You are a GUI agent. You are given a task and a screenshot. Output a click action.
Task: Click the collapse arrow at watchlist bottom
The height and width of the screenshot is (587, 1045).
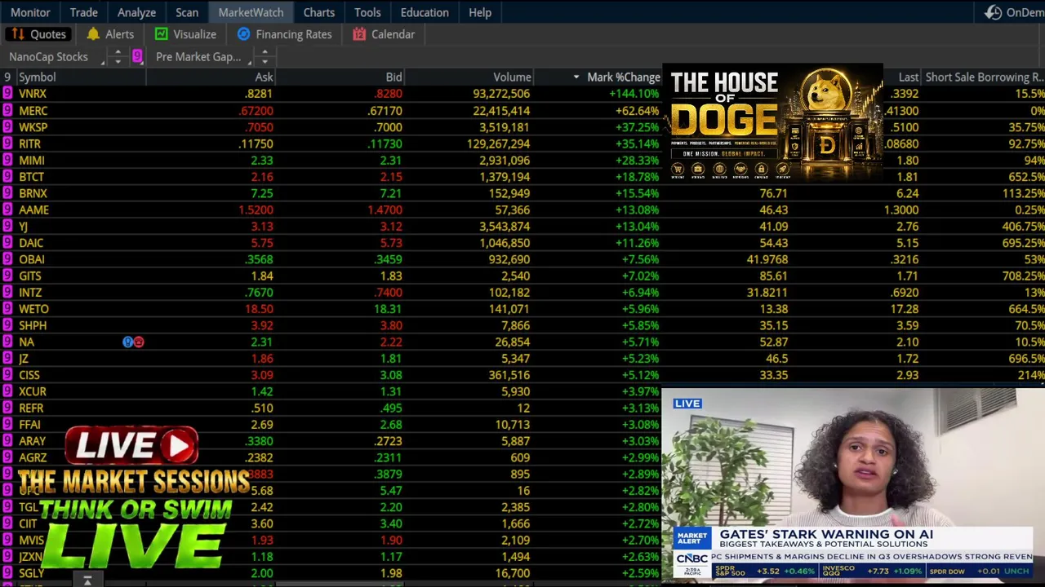[x=87, y=580]
